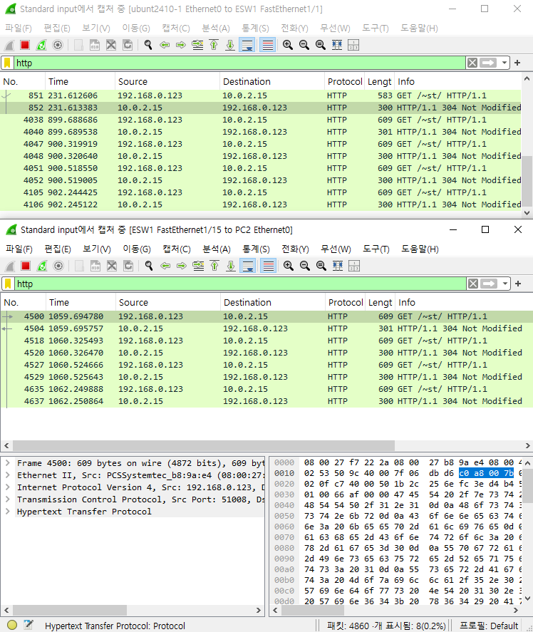Viewport: 533px width, 632px height.
Task: Zoom out packet text in bottom window
Action: click(x=305, y=266)
